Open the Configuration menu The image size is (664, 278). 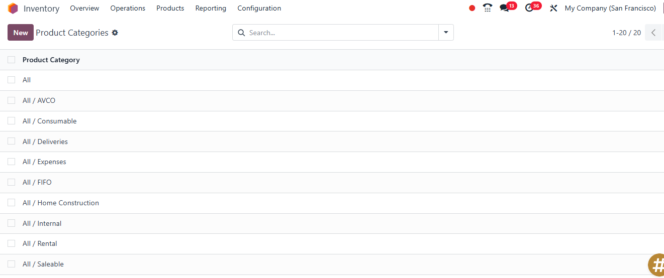click(x=259, y=8)
